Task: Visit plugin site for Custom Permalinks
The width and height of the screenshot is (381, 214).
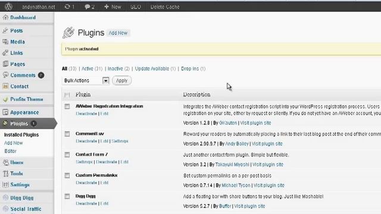Action: (269, 185)
